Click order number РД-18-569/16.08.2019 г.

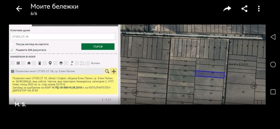[x=70, y=87]
